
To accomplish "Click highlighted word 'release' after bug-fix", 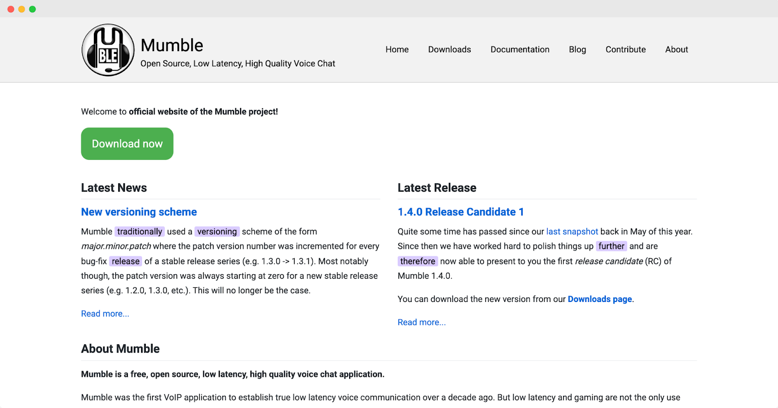I will pyautogui.click(x=125, y=261).
